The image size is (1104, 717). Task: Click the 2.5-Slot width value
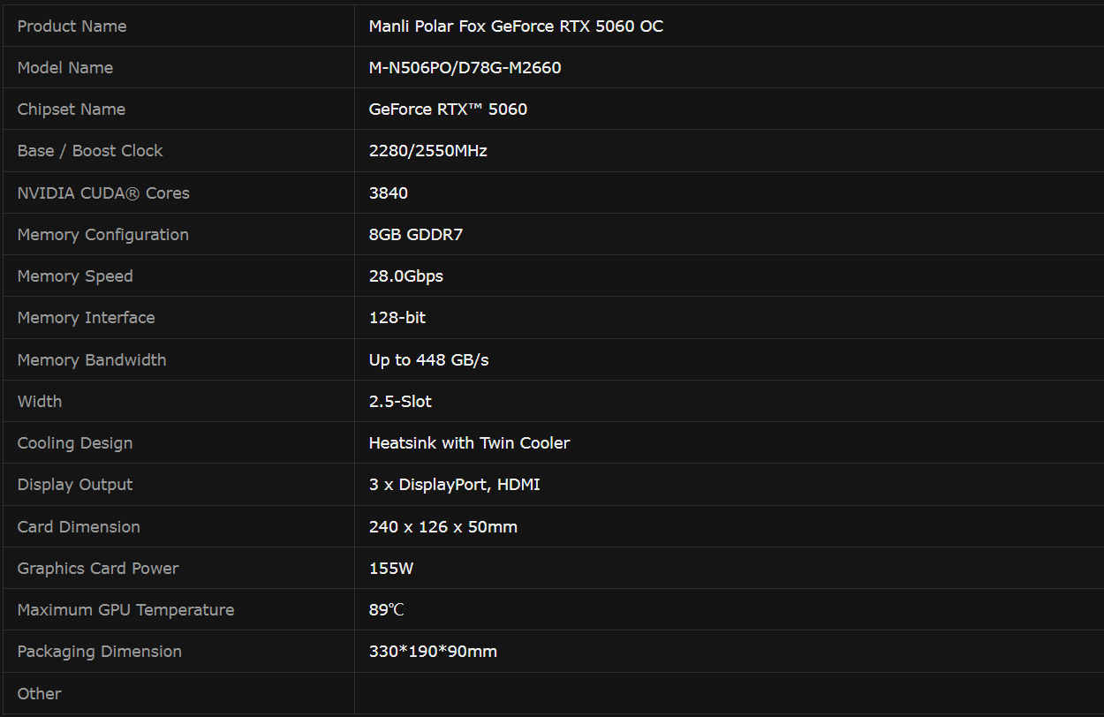click(400, 402)
